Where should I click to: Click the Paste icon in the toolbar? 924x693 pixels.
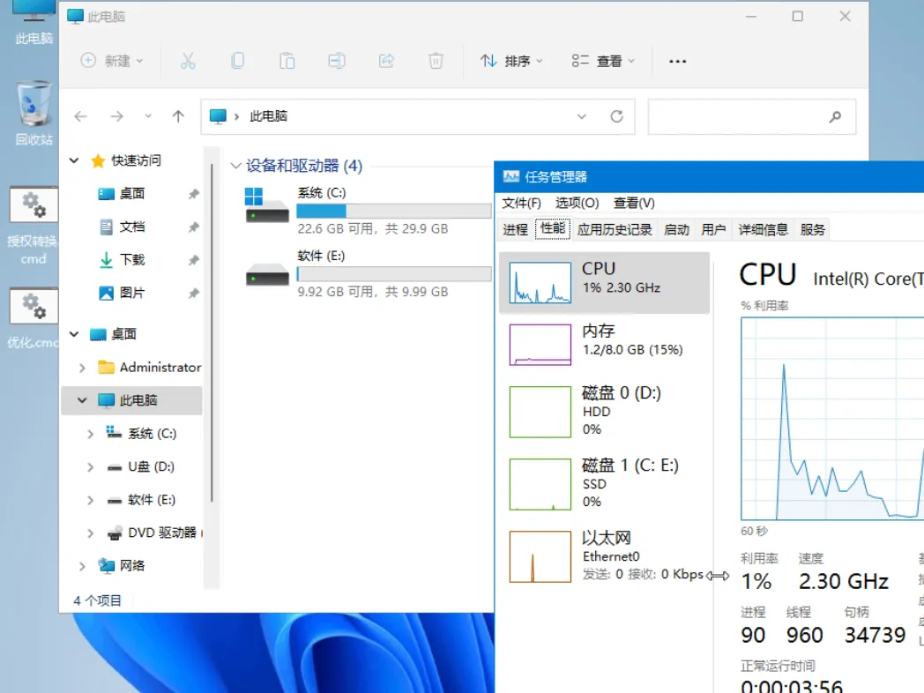click(x=287, y=61)
